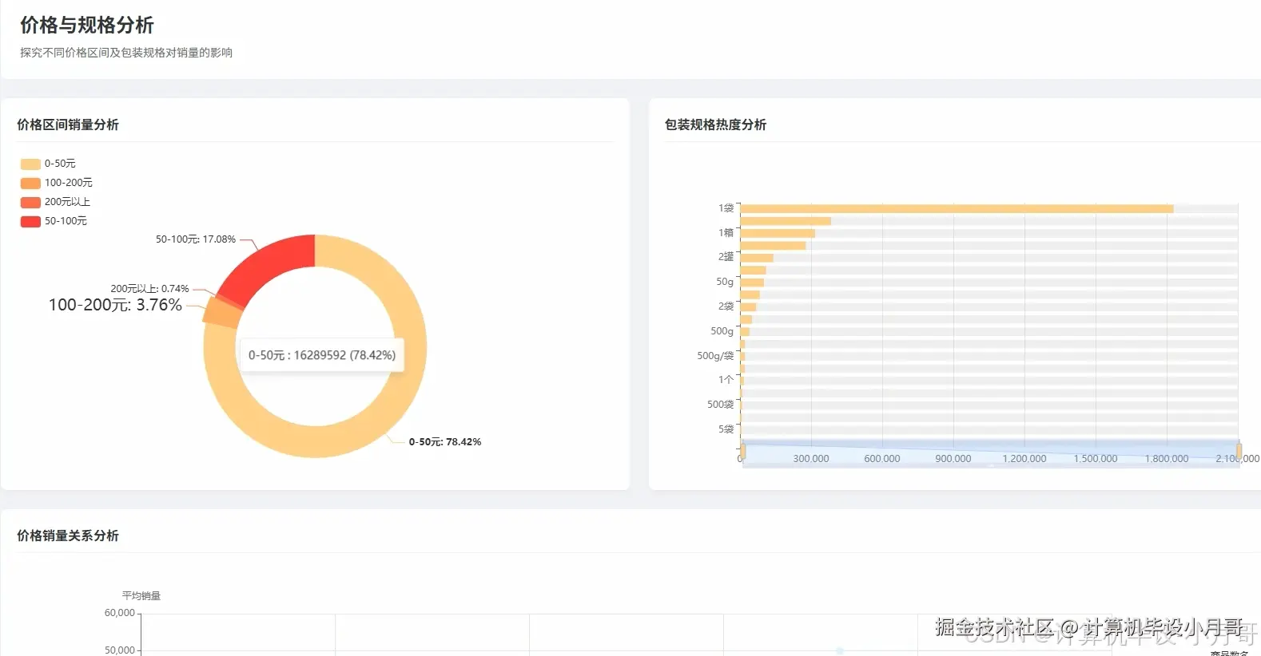
Task: Click the 300,000 x-axis value
Action: [811, 459]
